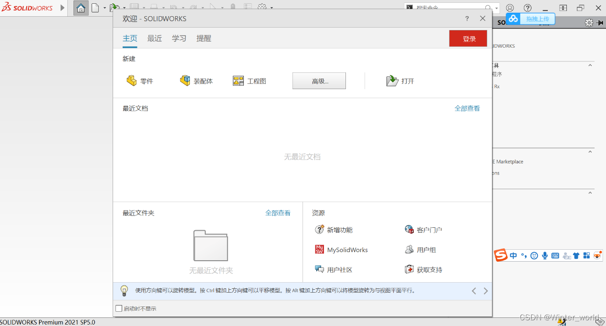Switch to the 学习 tab
The image size is (606, 326).
pos(179,39)
